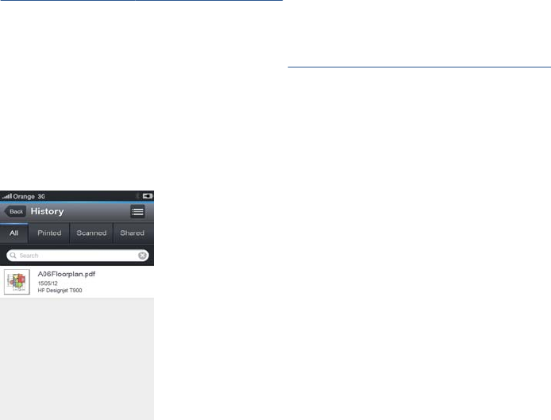
Task: Open the list view menu icon
Action: [x=137, y=211]
